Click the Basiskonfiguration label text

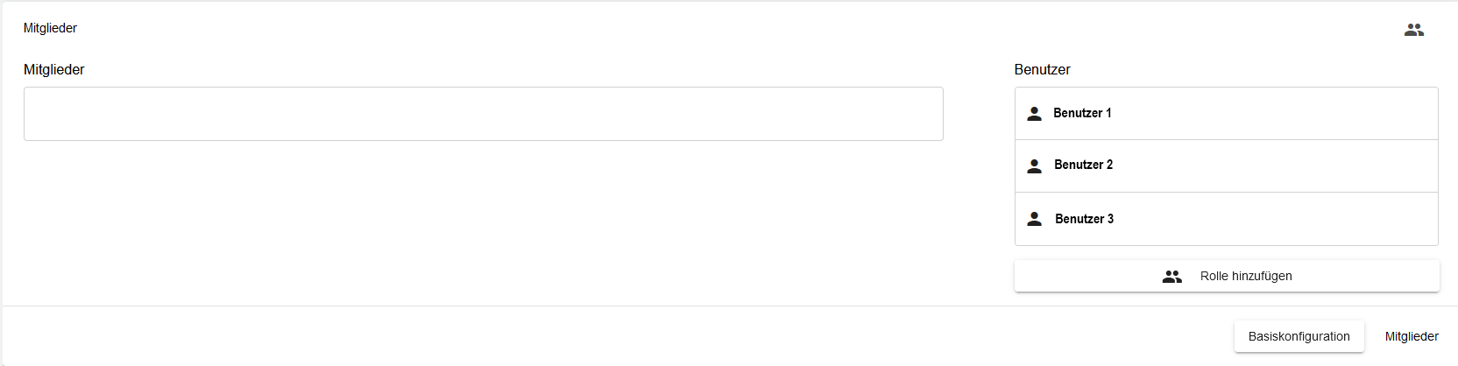[x=1299, y=336]
